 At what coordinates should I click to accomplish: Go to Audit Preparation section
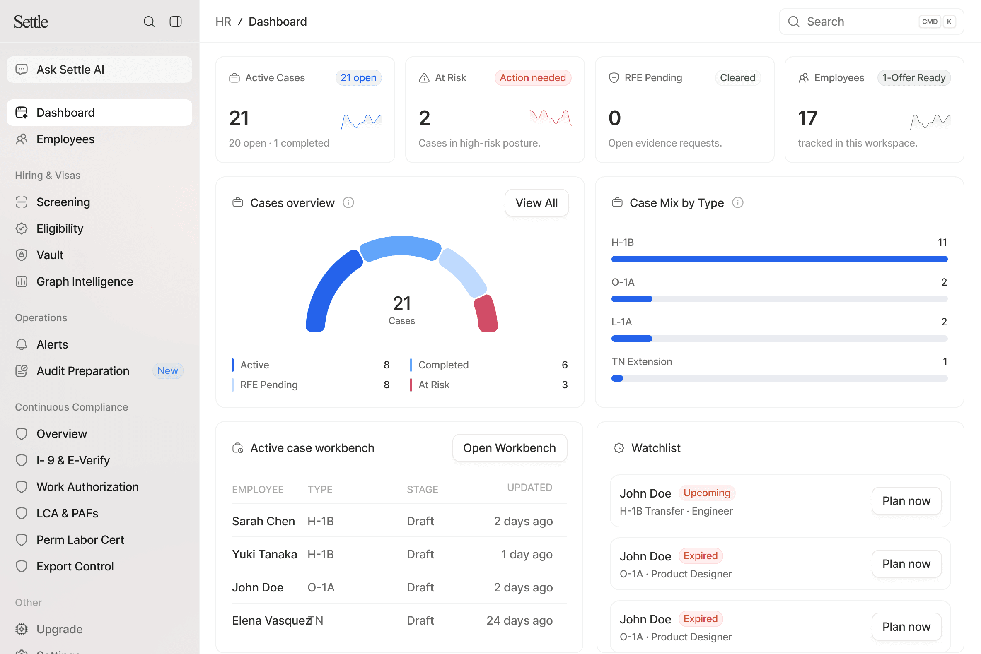point(83,371)
